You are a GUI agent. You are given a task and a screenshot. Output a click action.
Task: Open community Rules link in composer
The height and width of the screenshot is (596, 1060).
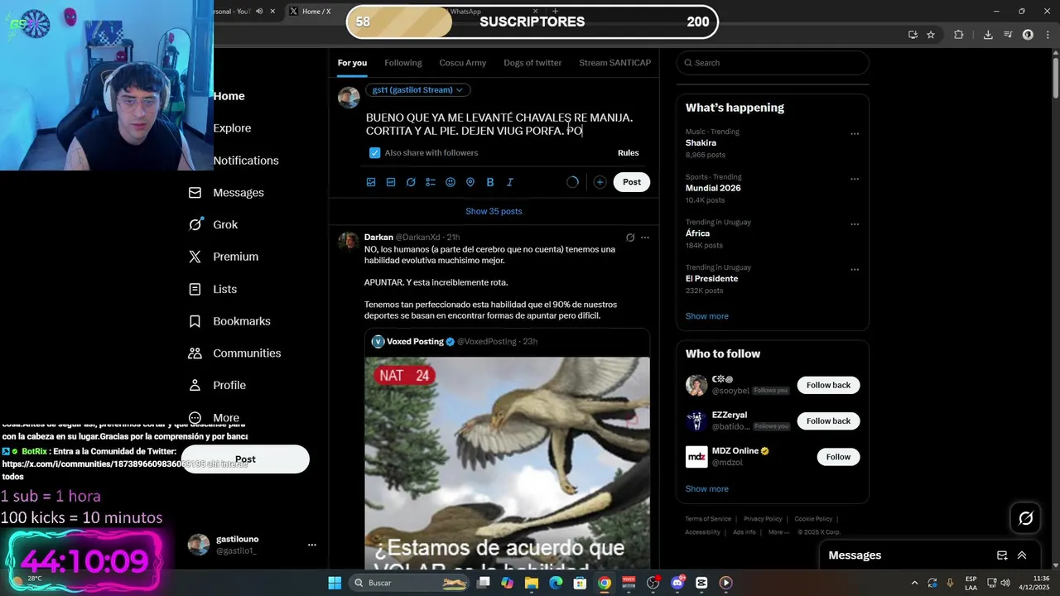pos(628,153)
